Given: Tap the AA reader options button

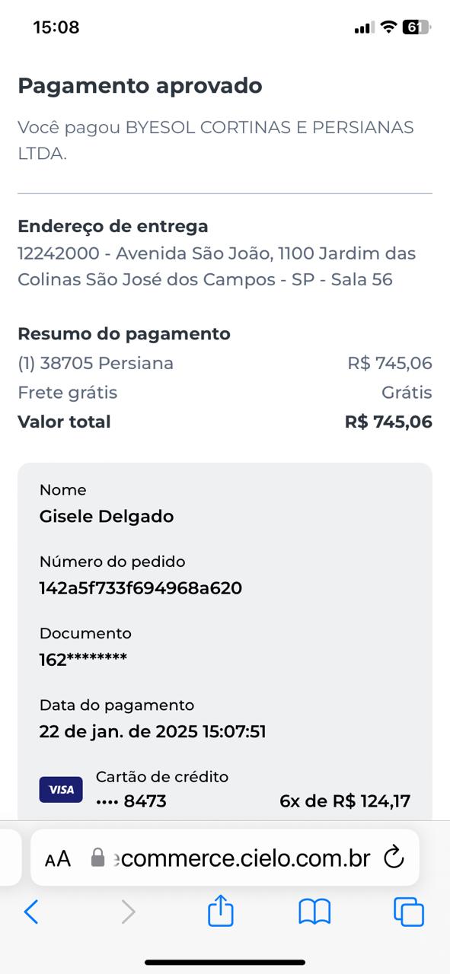Looking at the screenshot, I should [x=58, y=859].
